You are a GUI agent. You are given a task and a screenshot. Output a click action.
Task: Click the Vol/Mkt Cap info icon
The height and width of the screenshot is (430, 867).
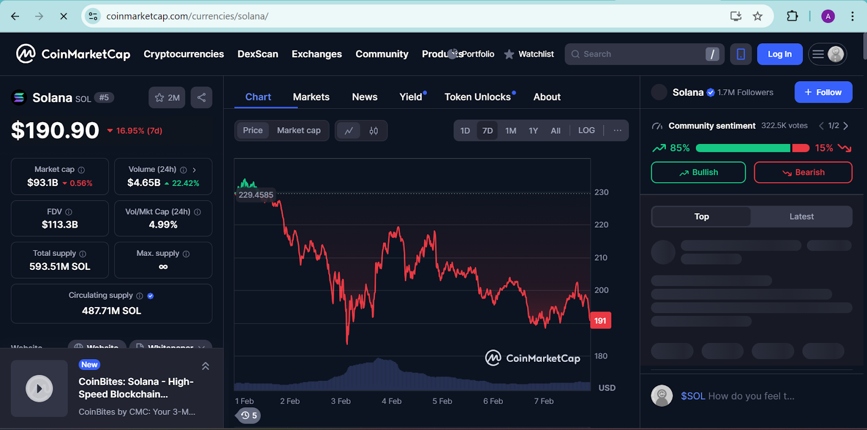pyautogui.click(x=197, y=212)
